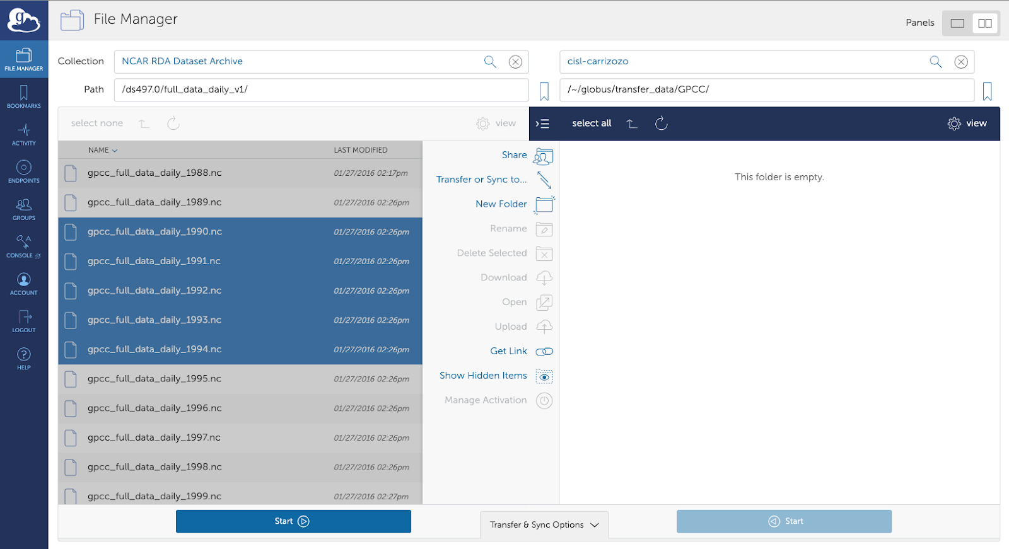Open view settings for left pane

pos(496,124)
